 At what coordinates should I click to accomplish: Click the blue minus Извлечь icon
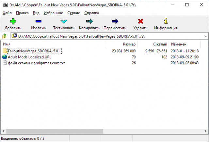click(38, 22)
